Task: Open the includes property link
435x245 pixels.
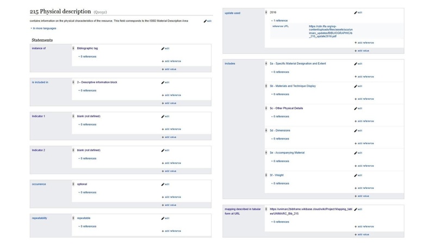Action: 229,64
